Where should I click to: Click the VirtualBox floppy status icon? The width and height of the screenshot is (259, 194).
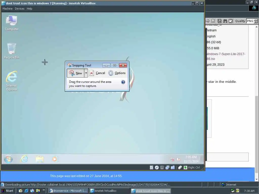tap(162, 167)
